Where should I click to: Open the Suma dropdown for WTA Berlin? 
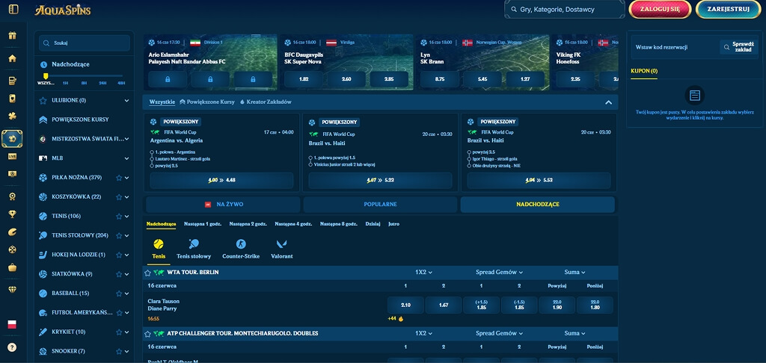click(574, 272)
